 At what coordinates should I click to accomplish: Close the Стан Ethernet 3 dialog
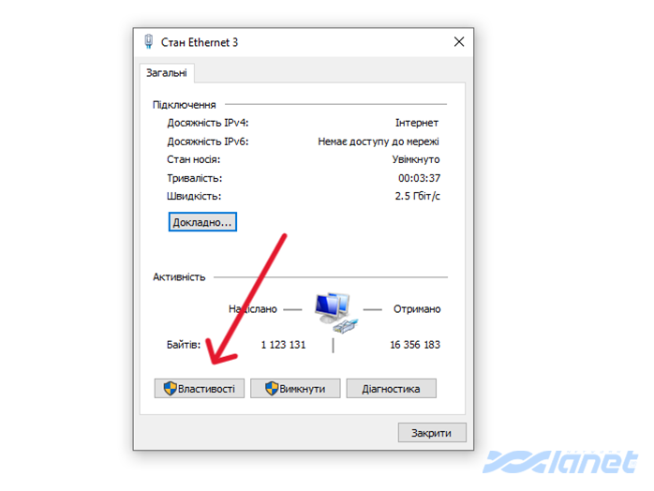tap(459, 42)
